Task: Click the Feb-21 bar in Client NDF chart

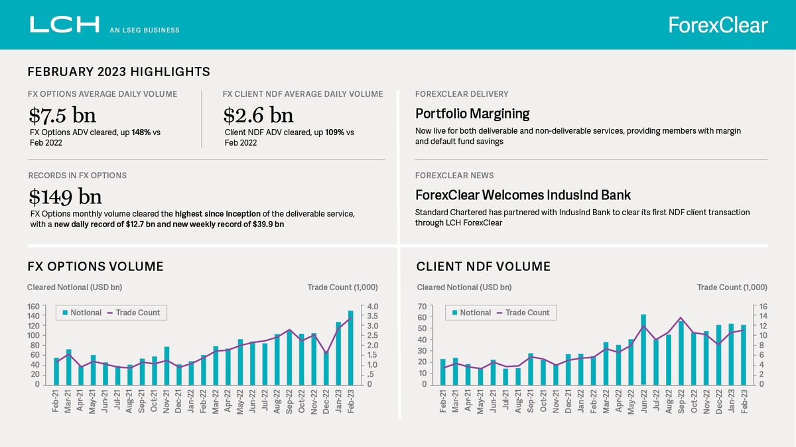Action: [x=443, y=372]
